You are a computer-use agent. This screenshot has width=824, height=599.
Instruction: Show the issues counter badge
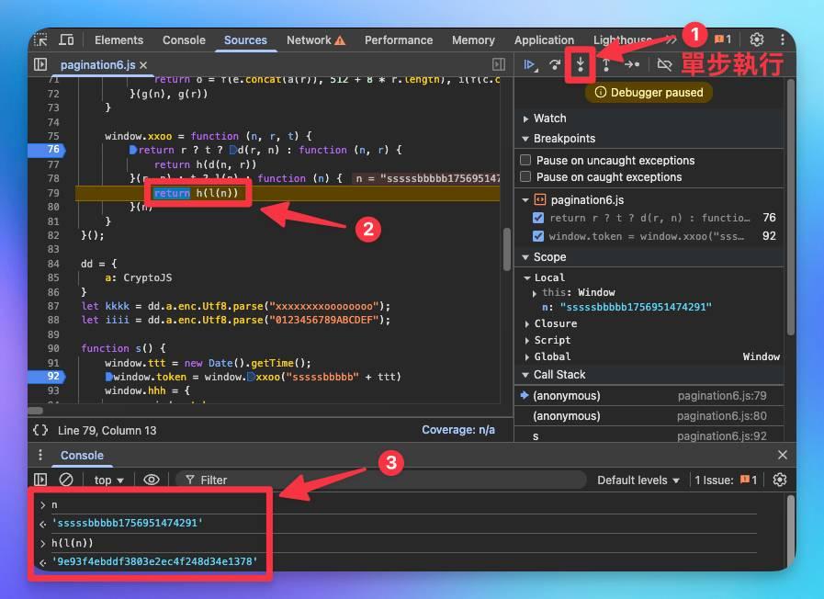pyautogui.click(x=723, y=40)
